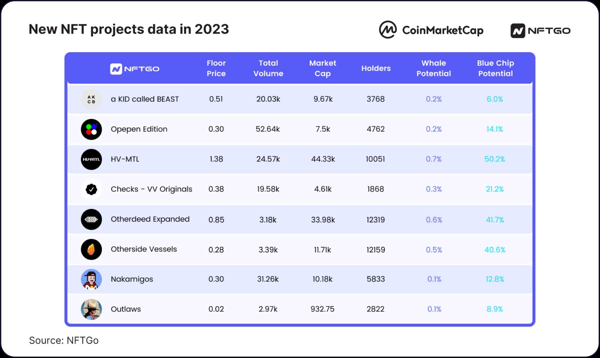Click the Whale Potential column header

(x=433, y=68)
